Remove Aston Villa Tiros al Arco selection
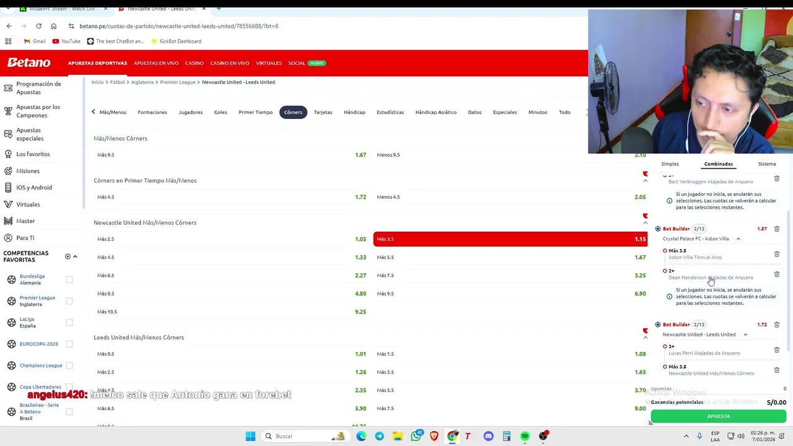 pos(776,254)
